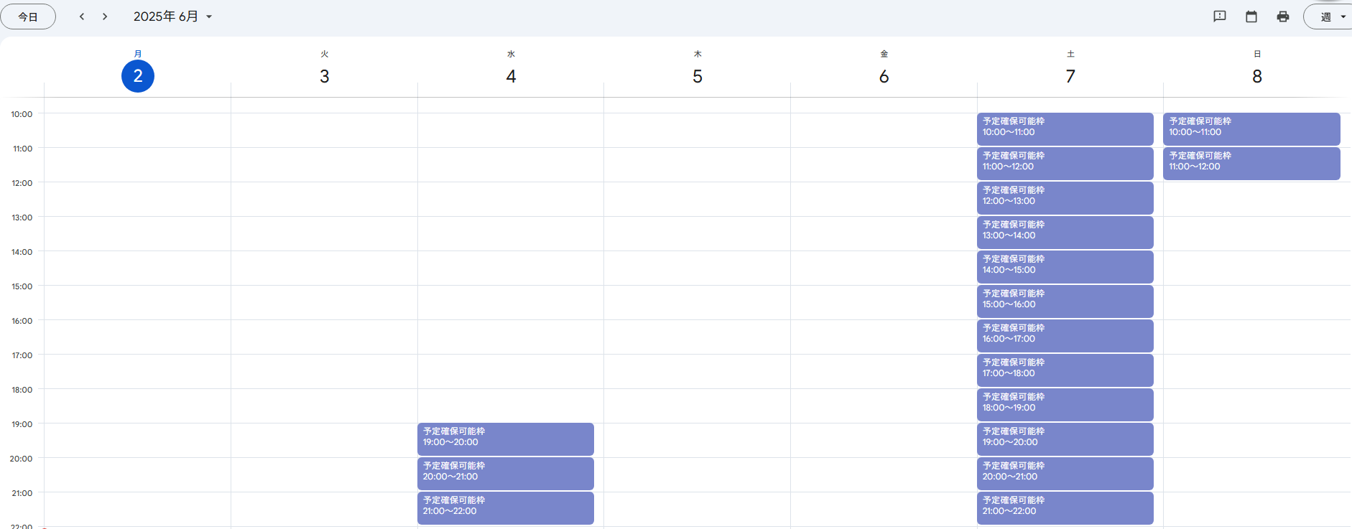
Task: Open Saturday's 10:00~11:00 booking slot
Action: pos(1065,128)
